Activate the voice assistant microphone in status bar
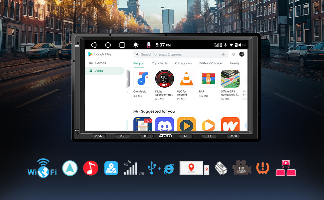Screen dimensions: 324x200 click(x=149, y=45)
